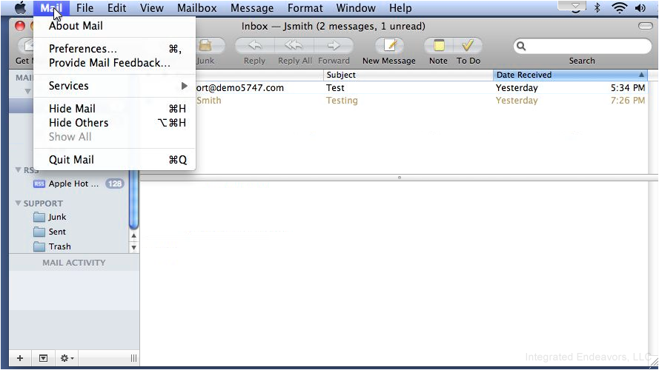Open the File menu
The width and height of the screenshot is (659, 370).
tap(85, 8)
